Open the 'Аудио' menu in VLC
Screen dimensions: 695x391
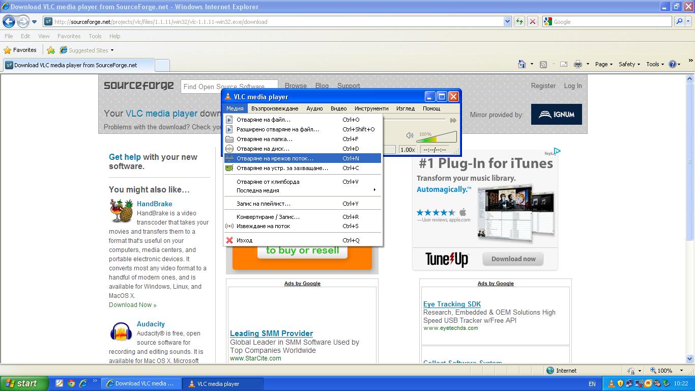click(314, 108)
